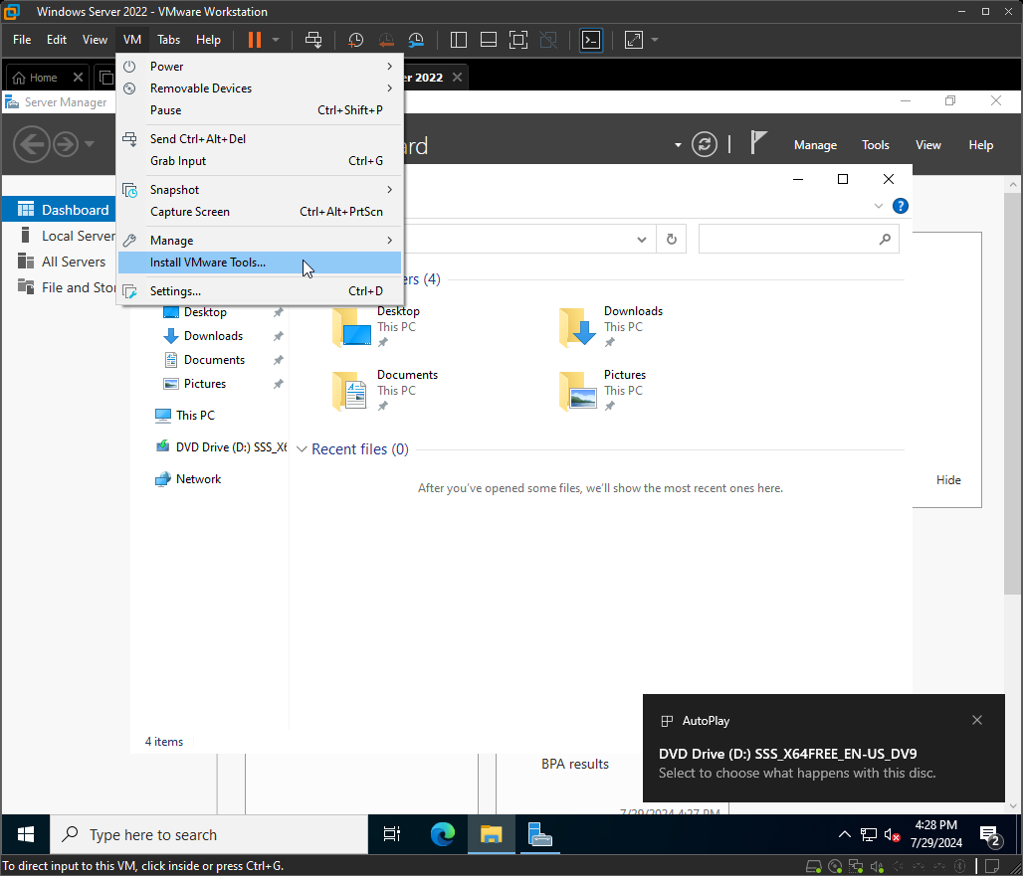Click the AutoPlay DVD Drive notification
This screenshot has height=876, width=1023.
tap(823, 749)
